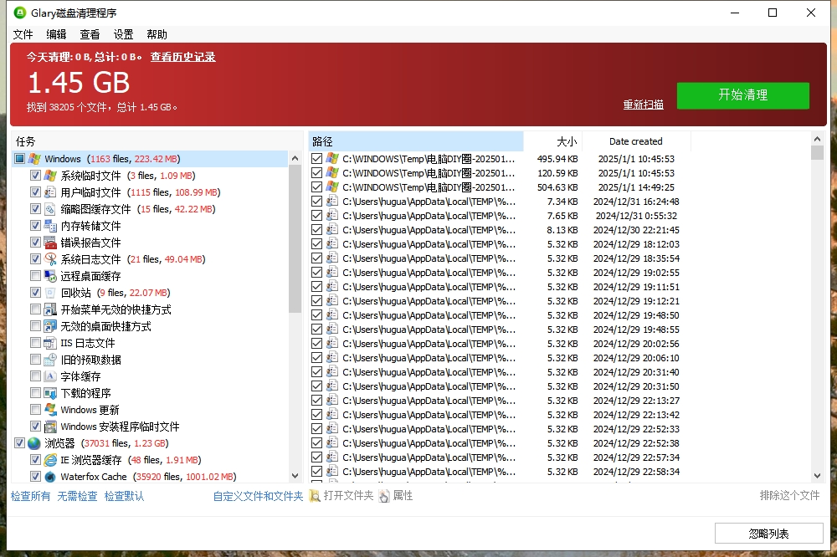The image size is (837, 557).
Task: Click the 浏览器 globe icon
Action: pos(34,443)
